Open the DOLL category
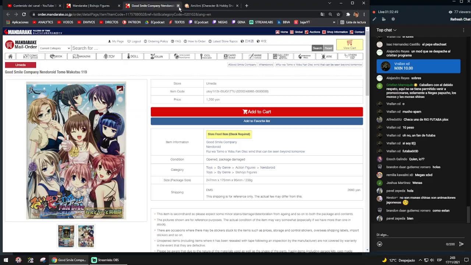471x265 pixels. coord(133,56)
